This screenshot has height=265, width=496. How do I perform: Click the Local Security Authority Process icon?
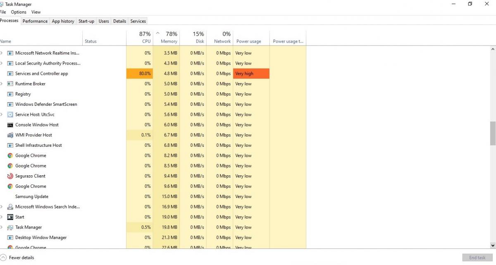click(10, 63)
